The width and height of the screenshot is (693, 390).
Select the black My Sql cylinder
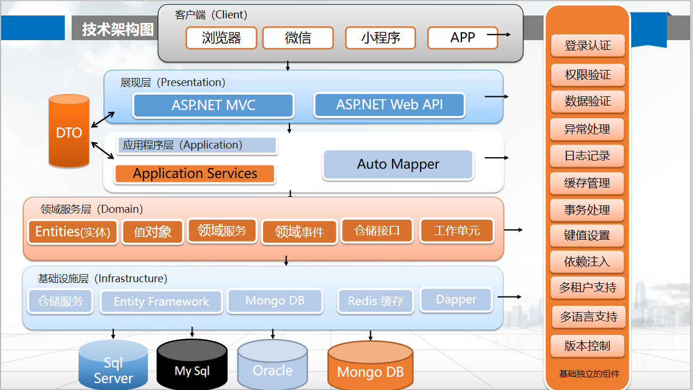[192, 365]
